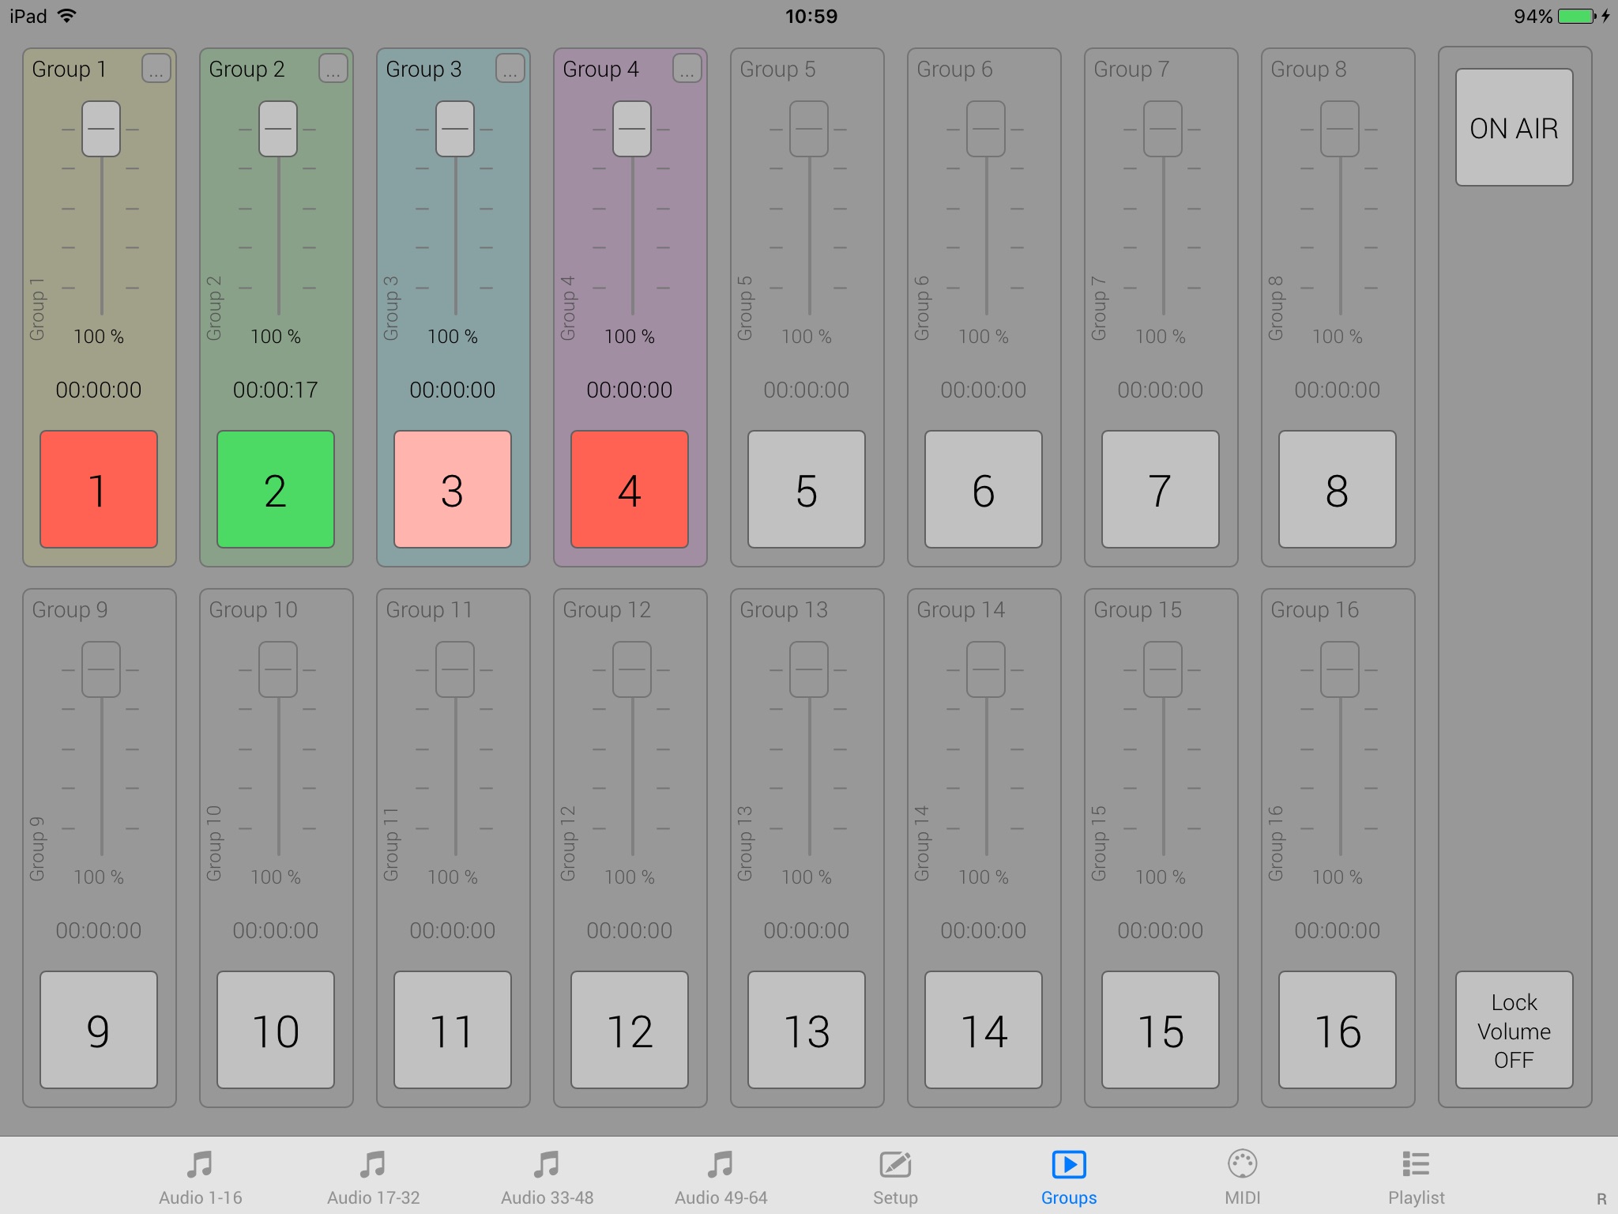Screen dimensions: 1618x1214
Task: Toggle Lock Volume OFF button
Action: pos(1518,1029)
